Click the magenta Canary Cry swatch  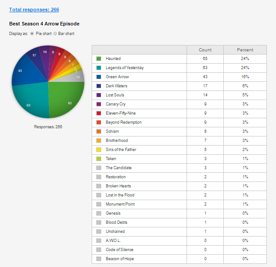(x=99, y=104)
